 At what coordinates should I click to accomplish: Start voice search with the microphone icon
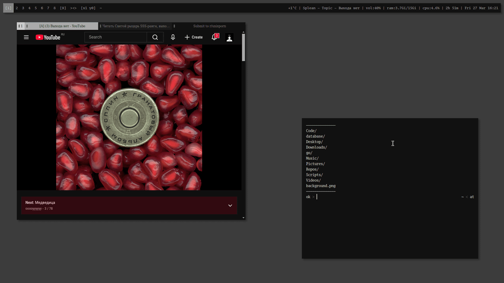click(173, 37)
